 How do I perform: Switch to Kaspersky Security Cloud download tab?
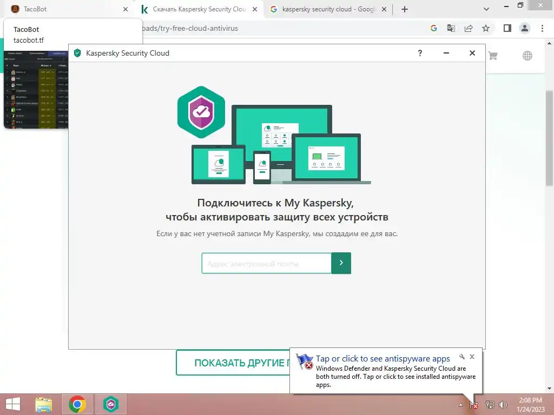(199, 9)
